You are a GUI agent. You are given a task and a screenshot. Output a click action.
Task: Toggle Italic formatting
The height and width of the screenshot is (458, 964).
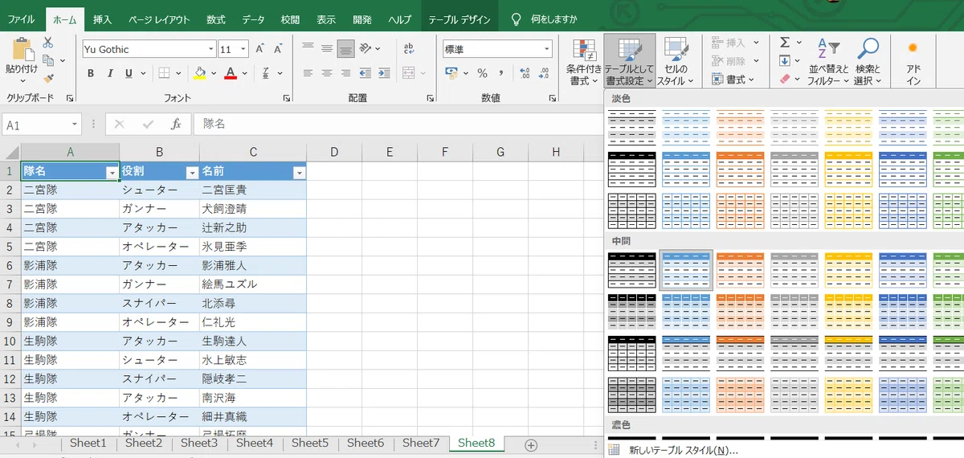[x=109, y=73]
